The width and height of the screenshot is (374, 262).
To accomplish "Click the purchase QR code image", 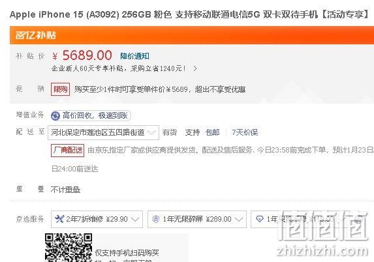I will click(69, 248).
